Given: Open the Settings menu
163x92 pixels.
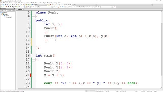Looking at the screenshot, I should point(55,3).
